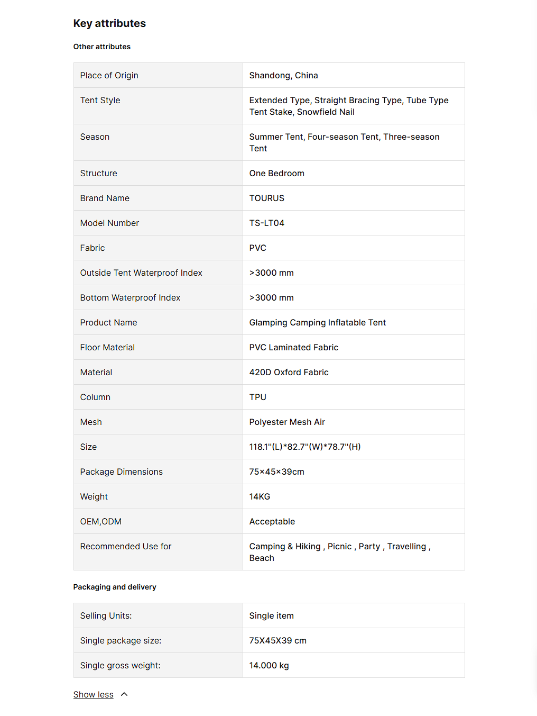
Task: Click the "Tent Style" attribute label
Action: 100,100
